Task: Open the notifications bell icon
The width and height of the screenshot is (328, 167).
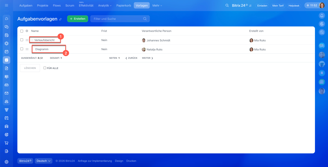Action: pyautogui.click(x=322, y=16)
